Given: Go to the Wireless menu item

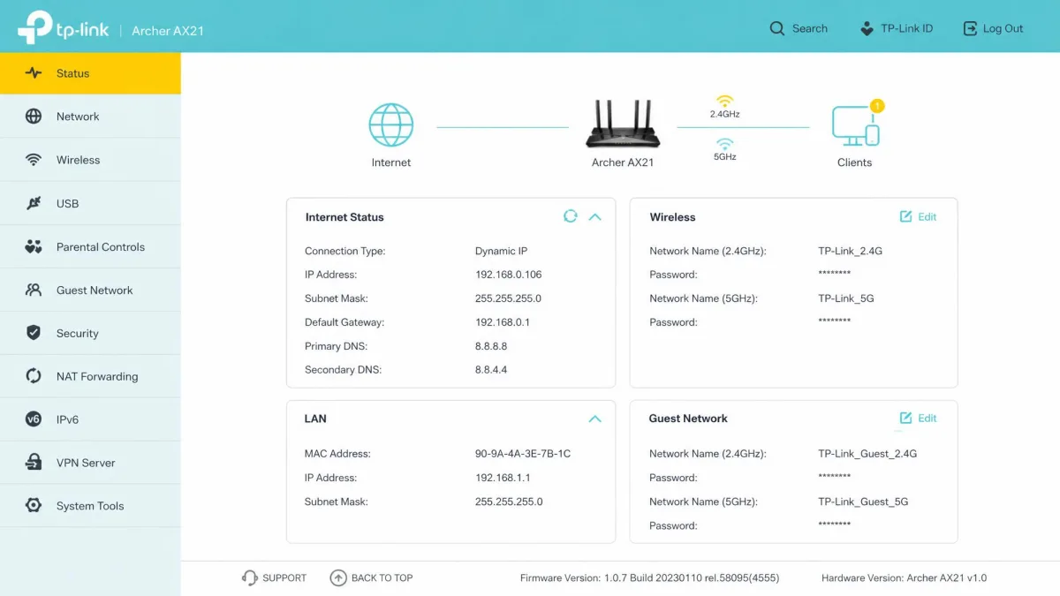Looking at the screenshot, I should point(90,160).
